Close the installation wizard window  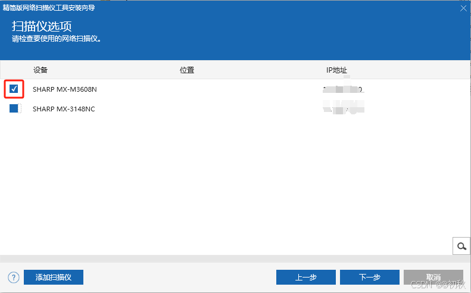pyautogui.click(x=463, y=8)
